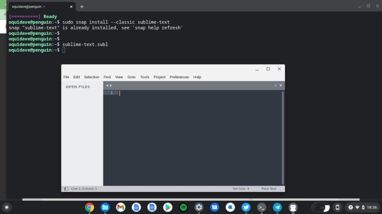
Task: Click the notification count badge 2
Action: pos(350,207)
